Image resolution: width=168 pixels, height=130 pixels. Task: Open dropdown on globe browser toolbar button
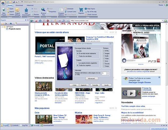click(x=33, y=21)
